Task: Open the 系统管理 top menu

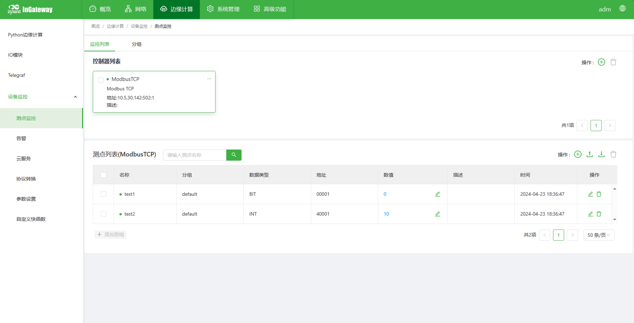Action: tap(223, 9)
